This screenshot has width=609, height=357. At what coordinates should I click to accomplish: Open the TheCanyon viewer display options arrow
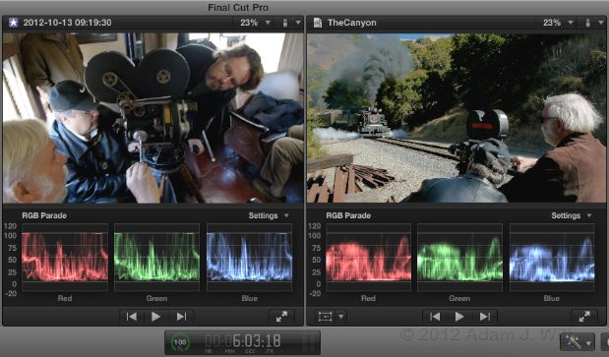click(601, 23)
